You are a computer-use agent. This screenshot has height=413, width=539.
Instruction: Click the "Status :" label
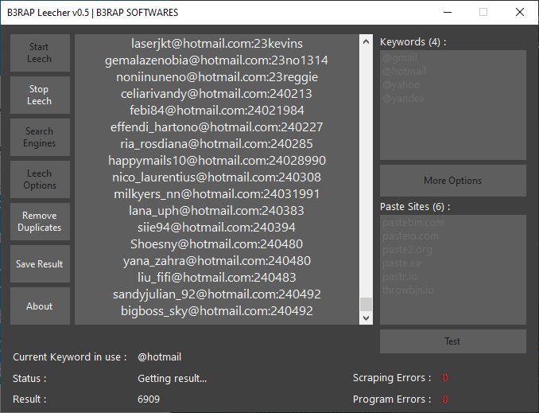coord(29,379)
